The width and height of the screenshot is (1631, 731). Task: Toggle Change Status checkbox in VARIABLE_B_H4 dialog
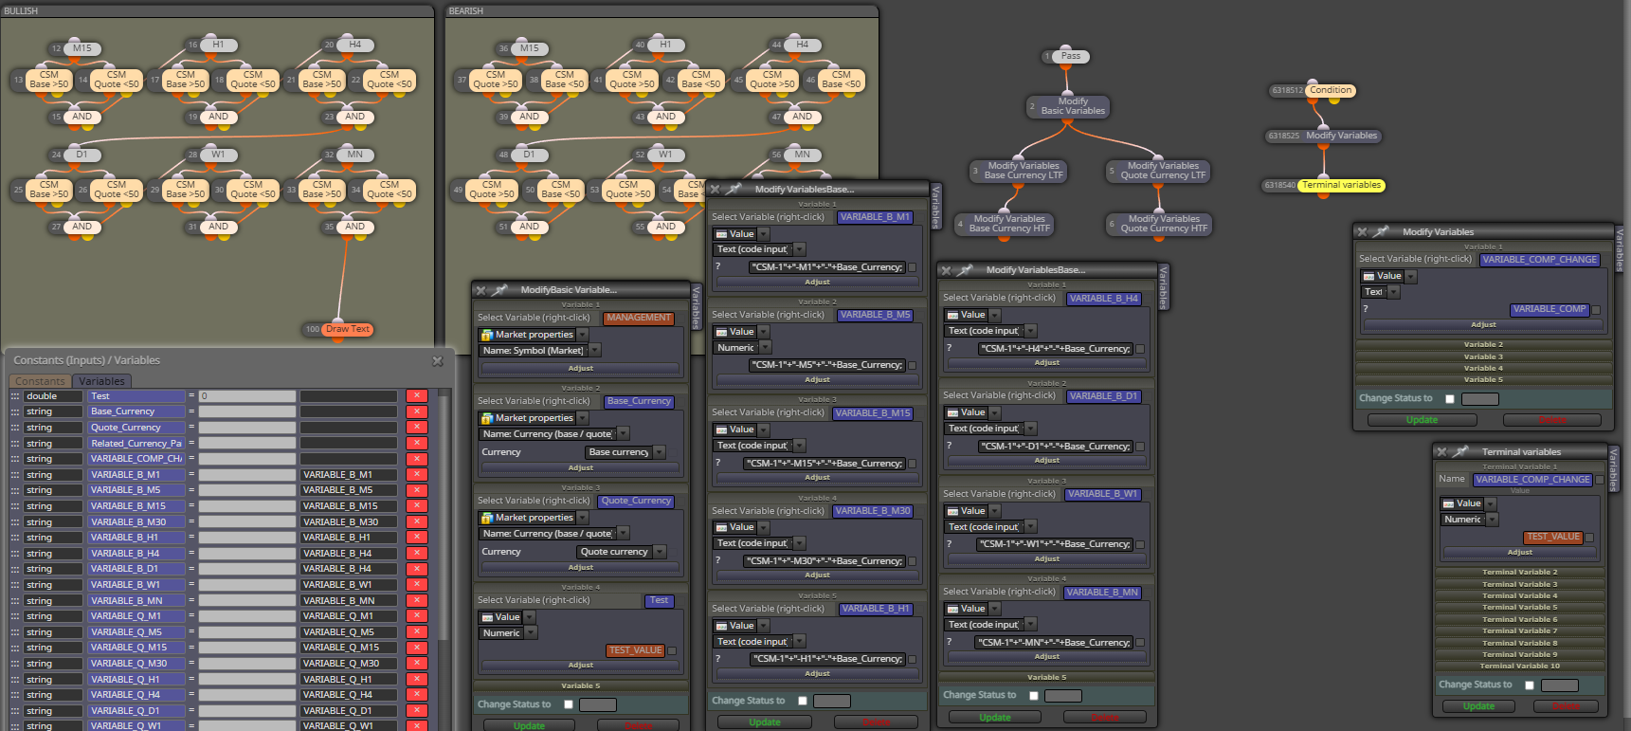(1034, 696)
